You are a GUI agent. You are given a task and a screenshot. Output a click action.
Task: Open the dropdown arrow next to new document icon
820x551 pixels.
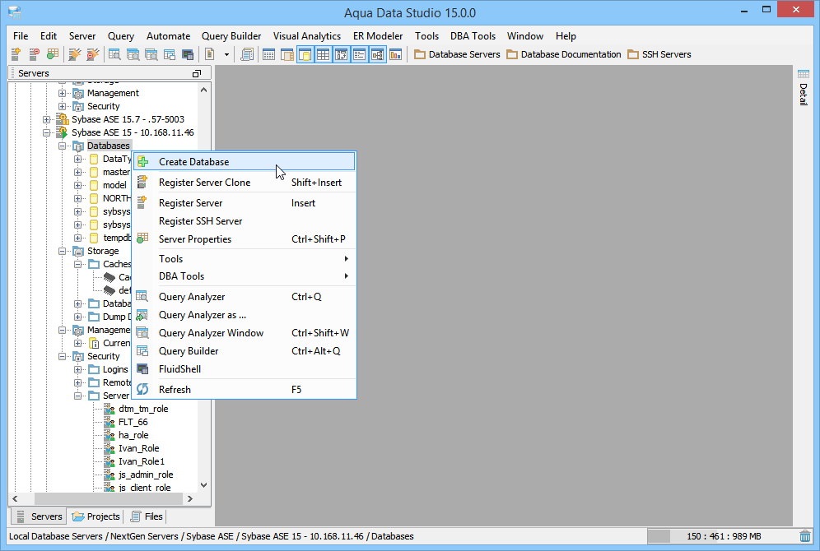[x=226, y=54]
